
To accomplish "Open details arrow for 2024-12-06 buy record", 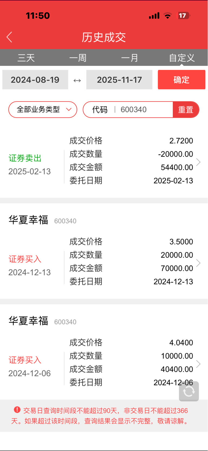I will click(198, 364).
